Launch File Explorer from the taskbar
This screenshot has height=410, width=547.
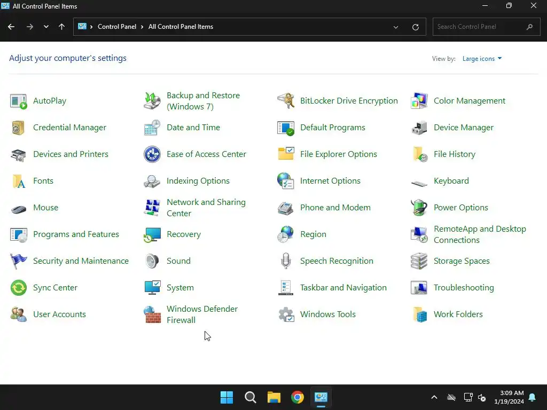click(274, 397)
